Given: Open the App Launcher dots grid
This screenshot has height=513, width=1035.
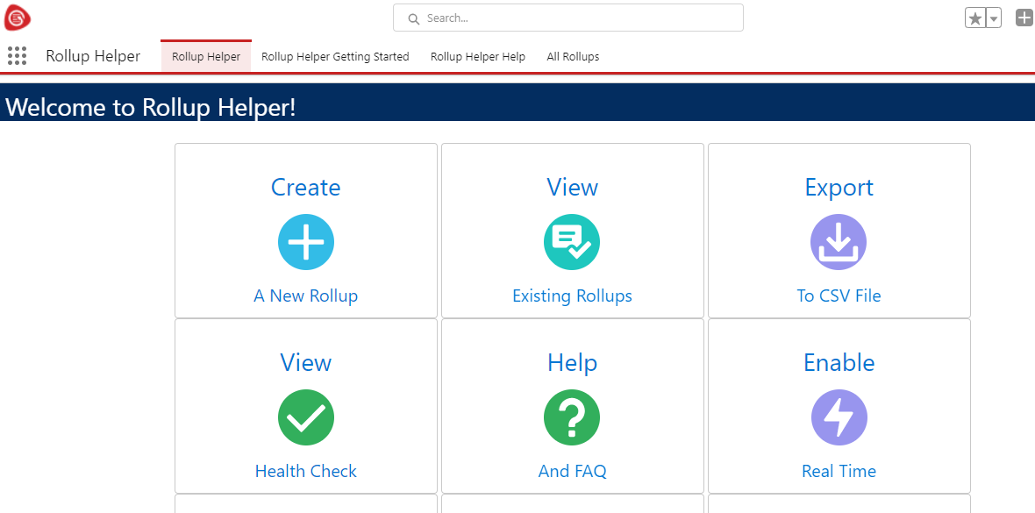Looking at the screenshot, I should 18,56.
